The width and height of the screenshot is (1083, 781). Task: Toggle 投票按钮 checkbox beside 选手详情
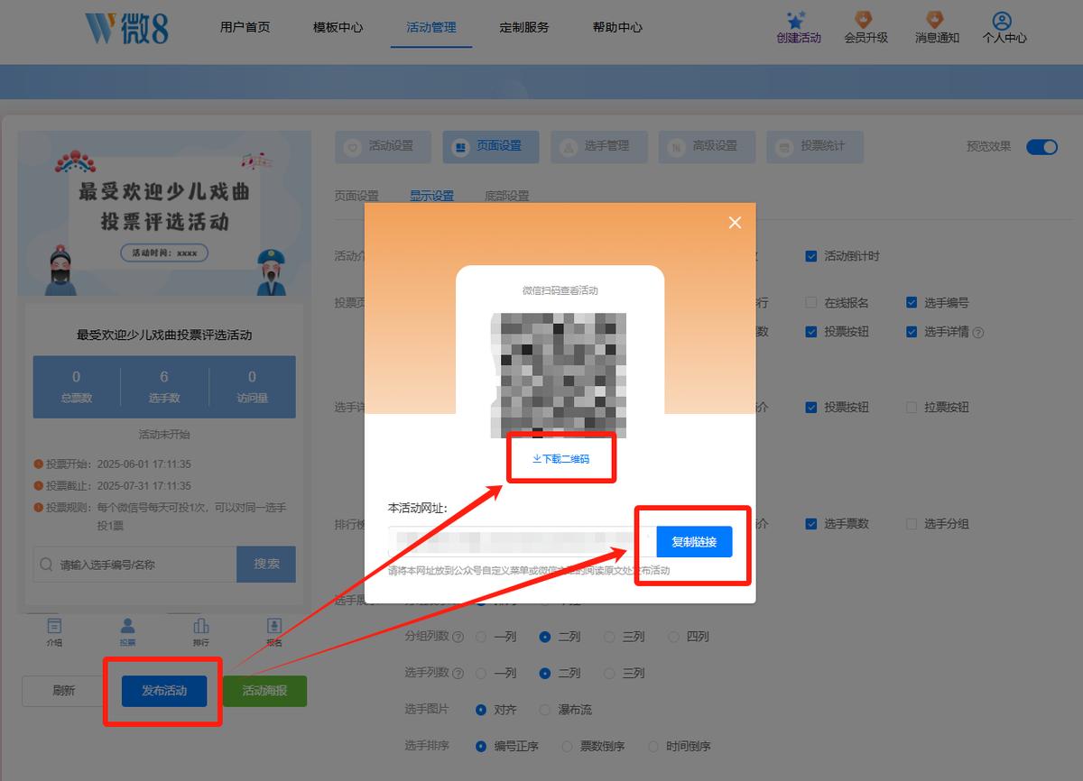pyautogui.click(x=811, y=332)
